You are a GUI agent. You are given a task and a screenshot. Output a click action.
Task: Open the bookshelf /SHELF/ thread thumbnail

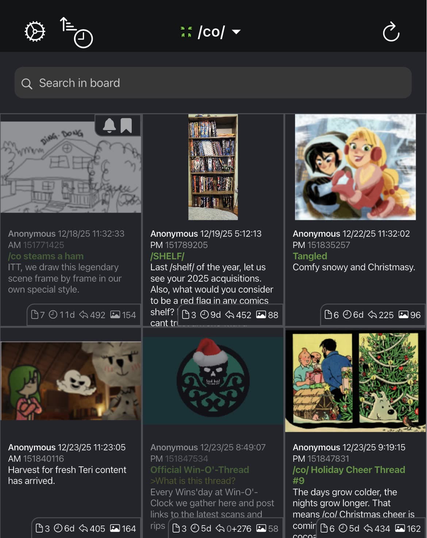[213, 167]
